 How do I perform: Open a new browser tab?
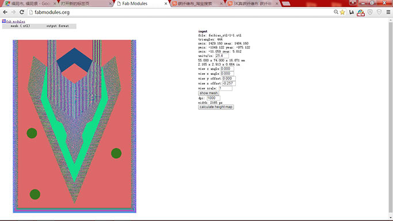286,4
